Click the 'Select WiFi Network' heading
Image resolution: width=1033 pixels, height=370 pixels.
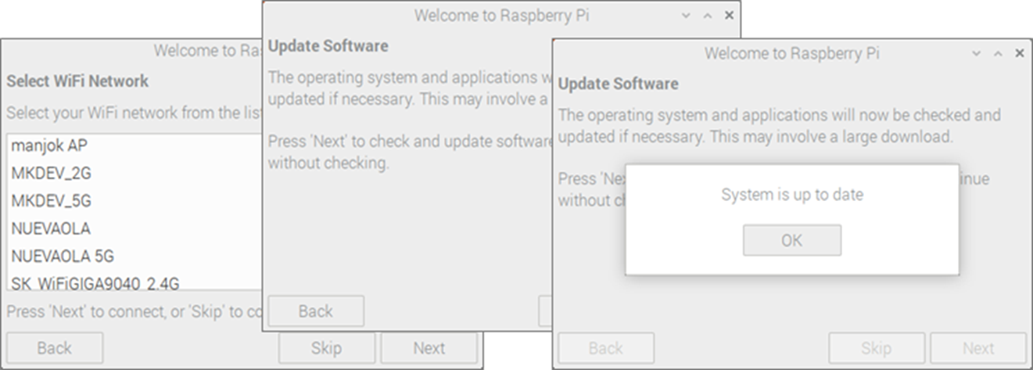pos(77,81)
